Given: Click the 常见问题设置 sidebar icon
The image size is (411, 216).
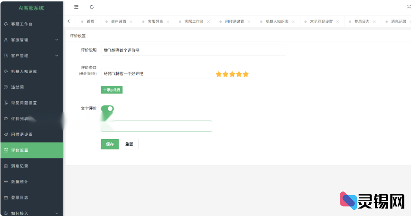Looking at the screenshot, I should click(x=6, y=103).
